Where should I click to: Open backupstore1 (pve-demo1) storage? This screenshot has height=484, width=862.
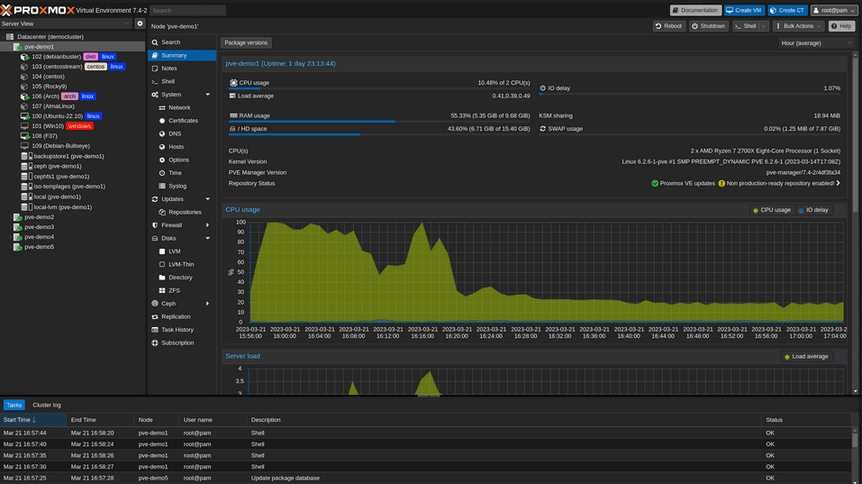point(68,156)
